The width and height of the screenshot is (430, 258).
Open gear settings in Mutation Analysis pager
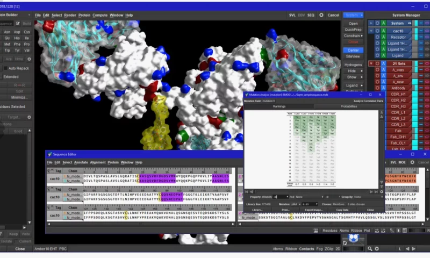click(x=382, y=192)
